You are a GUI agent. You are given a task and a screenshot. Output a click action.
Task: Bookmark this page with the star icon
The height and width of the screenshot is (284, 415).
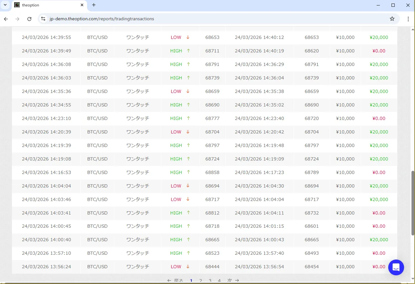(392, 19)
